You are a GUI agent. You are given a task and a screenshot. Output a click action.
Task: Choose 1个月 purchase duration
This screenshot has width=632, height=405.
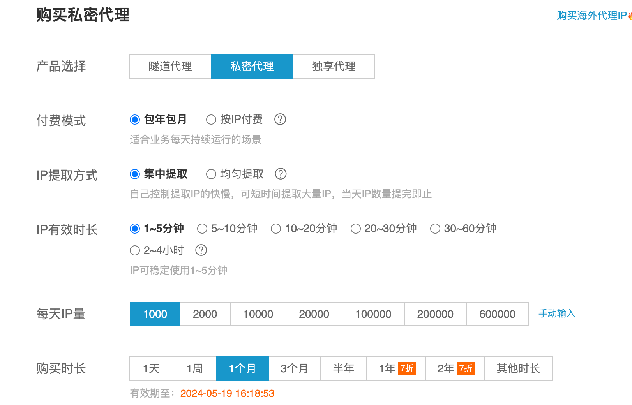click(x=243, y=368)
